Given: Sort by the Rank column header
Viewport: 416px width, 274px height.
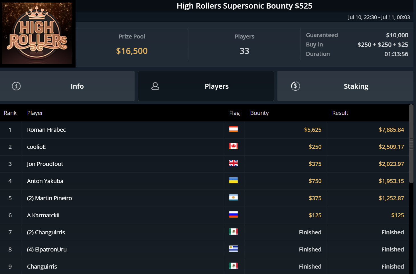Looking at the screenshot, I should pos(10,113).
